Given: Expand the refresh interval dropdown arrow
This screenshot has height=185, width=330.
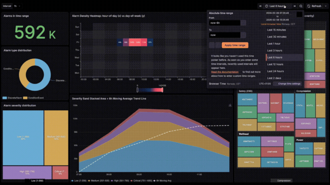Looking at the screenshot, I should [x=326, y=6].
